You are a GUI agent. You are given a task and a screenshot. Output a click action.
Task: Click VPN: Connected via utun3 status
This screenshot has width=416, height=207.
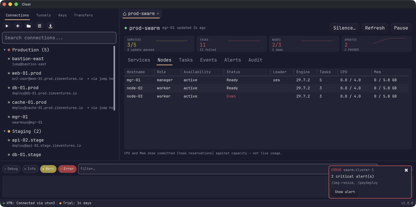(x=29, y=203)
